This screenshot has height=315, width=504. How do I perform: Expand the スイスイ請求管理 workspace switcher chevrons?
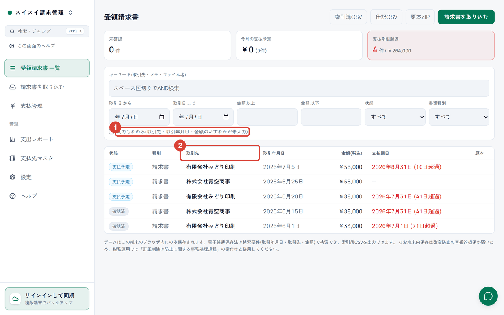pyautogui.click(x=70, y=13)
